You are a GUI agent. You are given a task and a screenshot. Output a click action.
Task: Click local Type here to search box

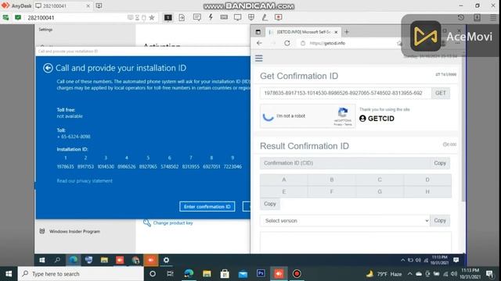click(81, 274)
